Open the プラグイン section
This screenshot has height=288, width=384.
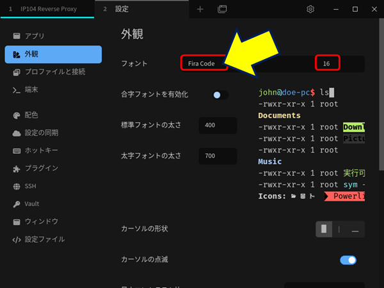pyautogui.click(x=53, y=169)
